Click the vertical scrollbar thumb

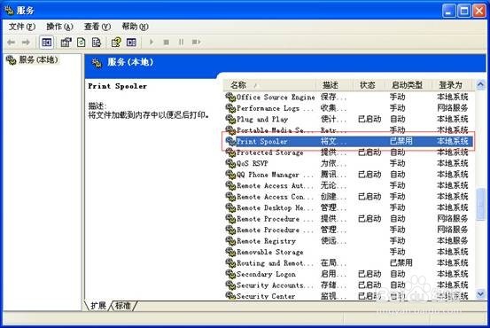tap(480, 205)
